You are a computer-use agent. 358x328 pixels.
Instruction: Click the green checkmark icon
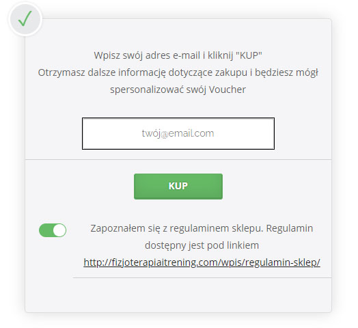(25, 18)
